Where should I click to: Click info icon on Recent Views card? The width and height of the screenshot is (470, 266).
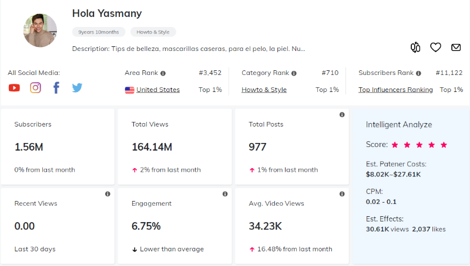(108, 194)
